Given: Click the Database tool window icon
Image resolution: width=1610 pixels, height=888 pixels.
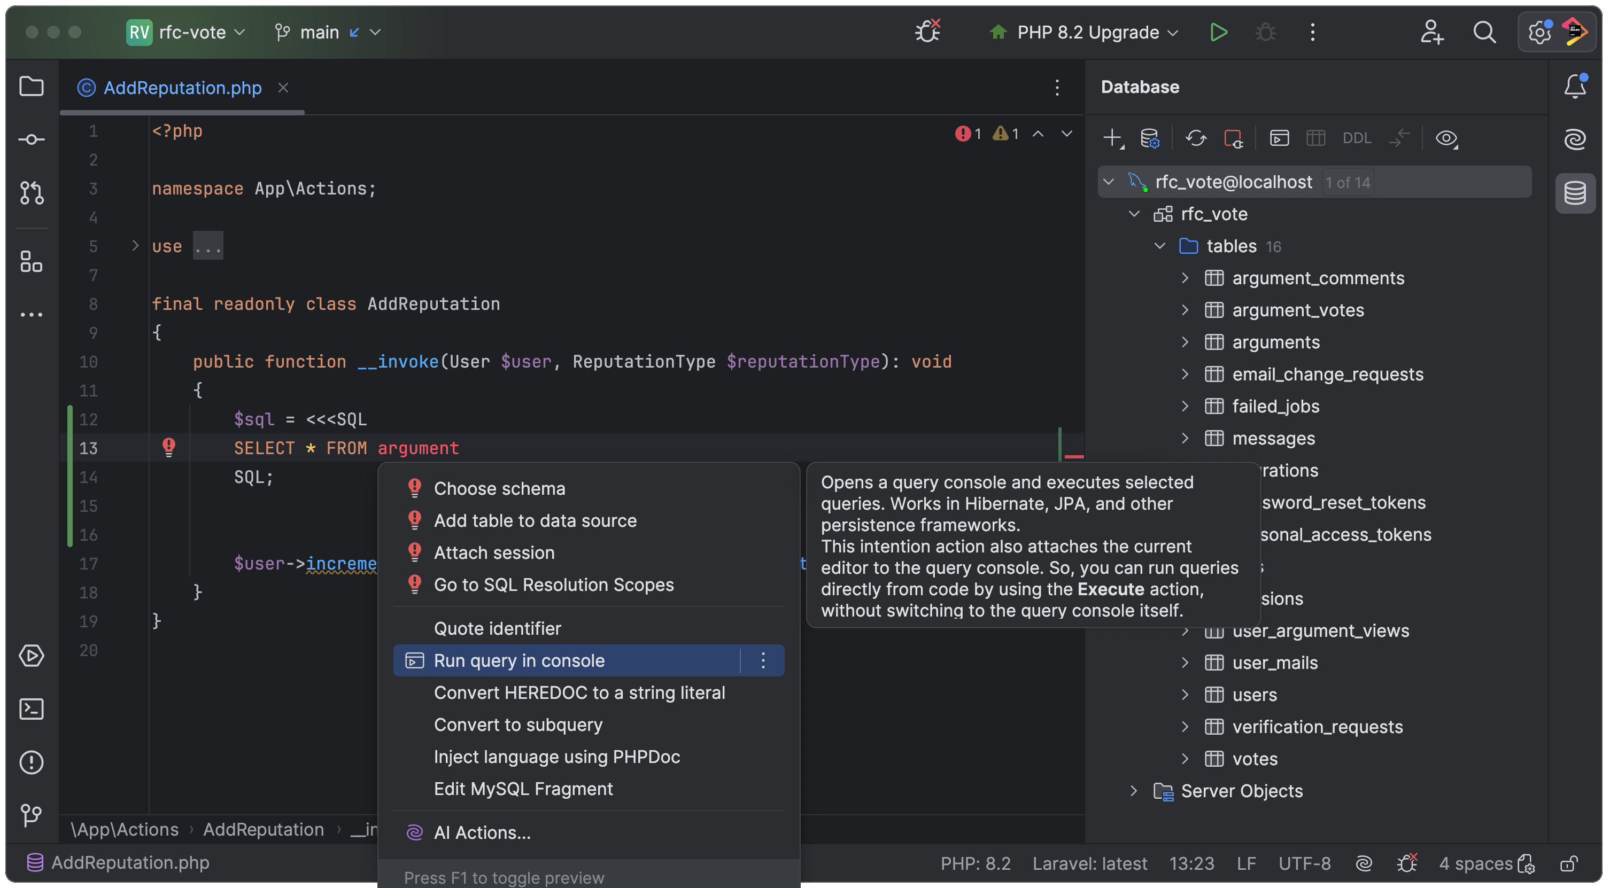Looking at the screenshot, I should 1574,192.
